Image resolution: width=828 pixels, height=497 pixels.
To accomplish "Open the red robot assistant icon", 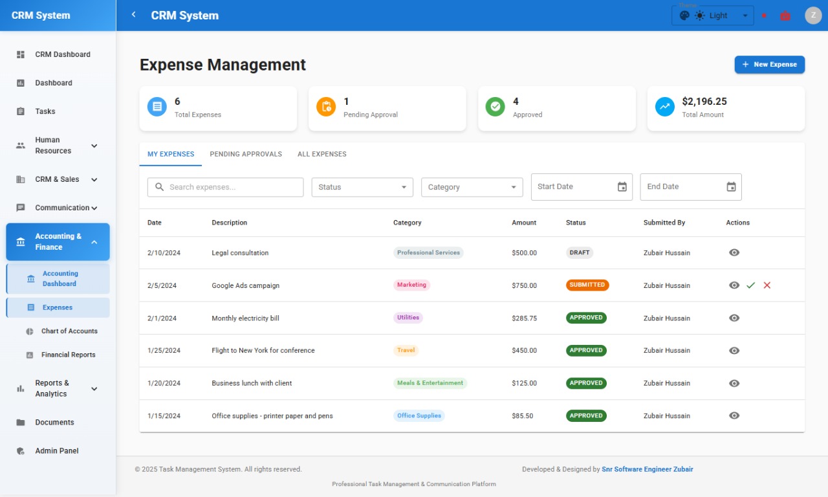I will point(785,16).
